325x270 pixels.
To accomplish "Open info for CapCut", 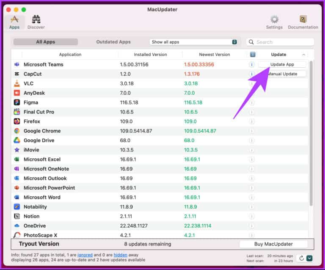I will click(x=252, y=74).
